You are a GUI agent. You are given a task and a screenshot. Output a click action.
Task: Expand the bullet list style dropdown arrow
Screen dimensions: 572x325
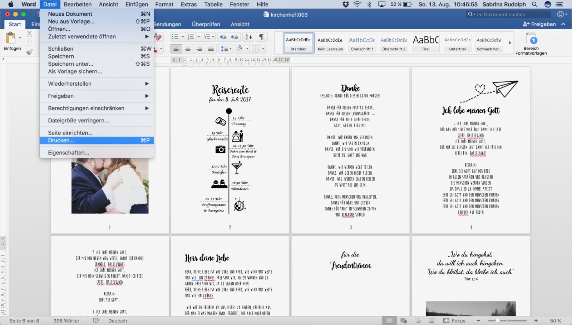(x=183, y=37)
